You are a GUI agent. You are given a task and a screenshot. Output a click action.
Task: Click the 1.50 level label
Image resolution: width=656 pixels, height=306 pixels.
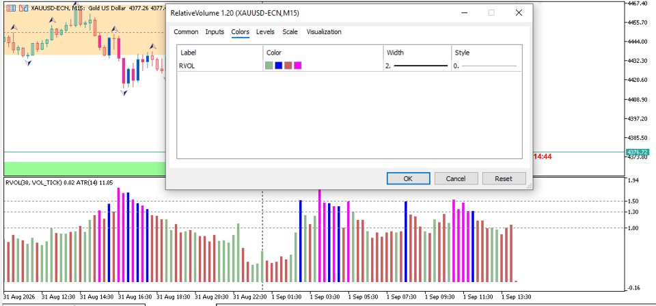634,201
